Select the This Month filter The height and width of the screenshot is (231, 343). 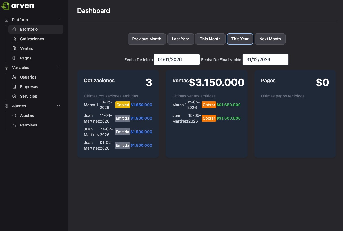pos(210,39)
